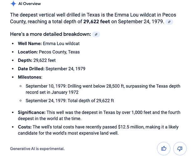Click the '$12.5 million' cost figure

click(x=131, y=127)
